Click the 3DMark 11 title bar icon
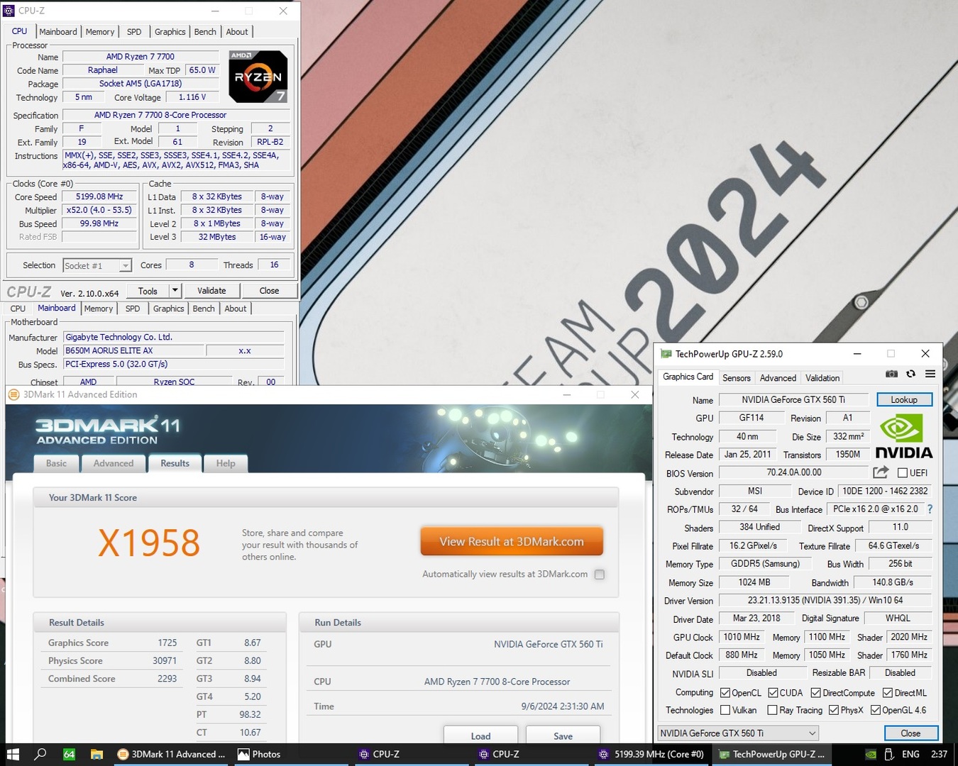 click(x=13, y=394)
